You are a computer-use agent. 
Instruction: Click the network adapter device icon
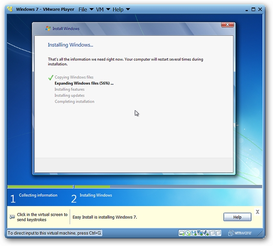200,233
